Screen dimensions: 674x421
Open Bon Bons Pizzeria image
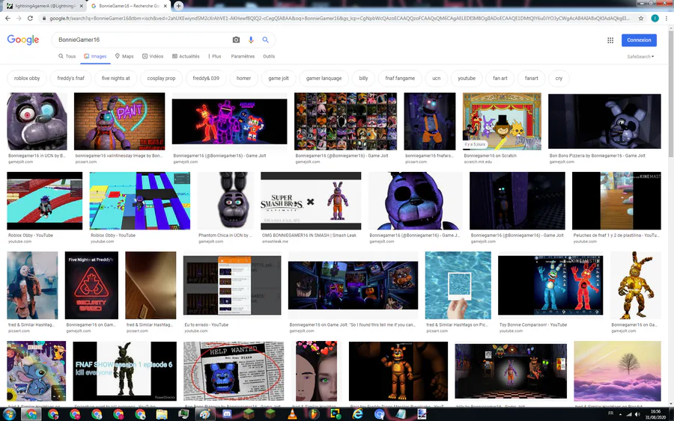[604, 121]
